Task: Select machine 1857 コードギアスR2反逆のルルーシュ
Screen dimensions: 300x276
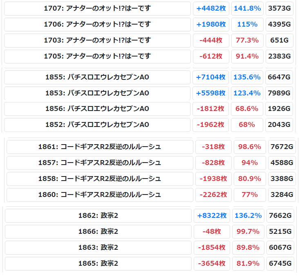Action: click(100, 163)
